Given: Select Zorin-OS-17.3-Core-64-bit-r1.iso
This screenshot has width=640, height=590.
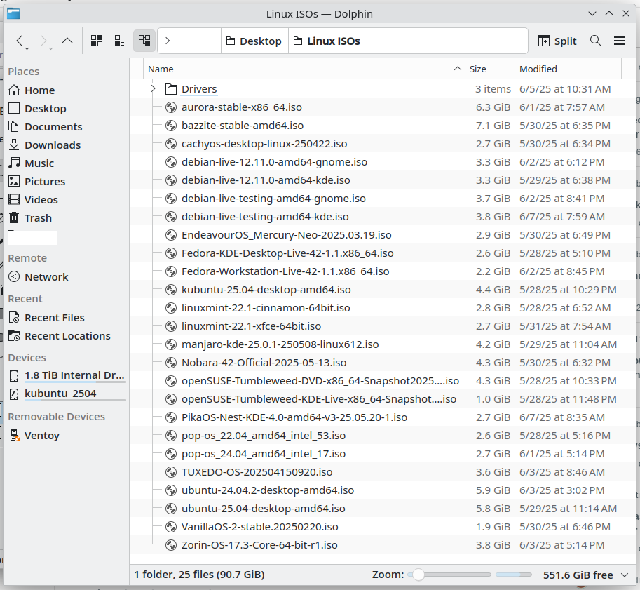Looking at the screenshot, I should [x=259, y=545].
